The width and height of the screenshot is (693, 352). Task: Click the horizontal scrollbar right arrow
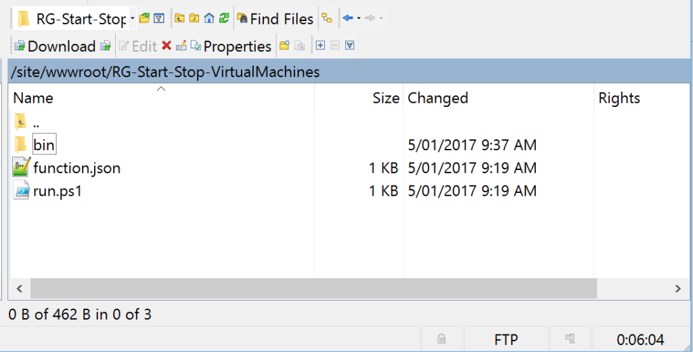[677, 288]
